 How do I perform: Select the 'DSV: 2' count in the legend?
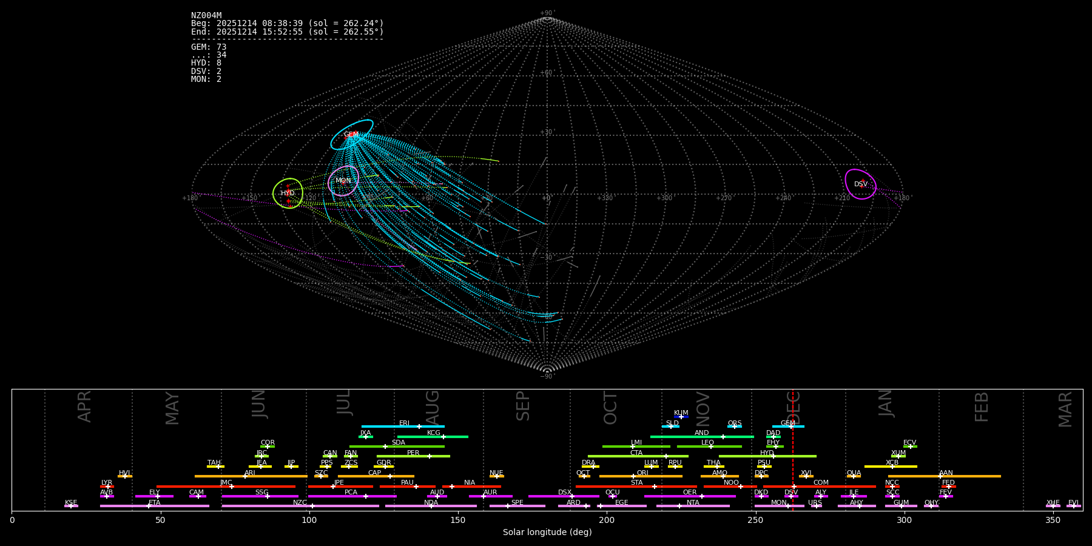[x=206, y=72]
